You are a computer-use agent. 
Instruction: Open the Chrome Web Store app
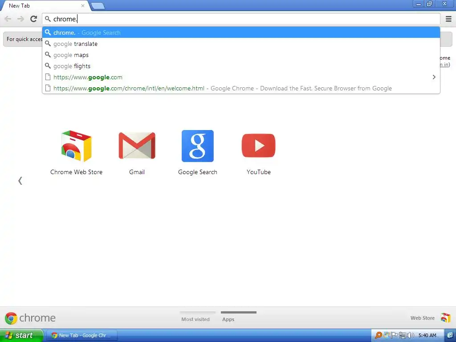tap(76, 146)
